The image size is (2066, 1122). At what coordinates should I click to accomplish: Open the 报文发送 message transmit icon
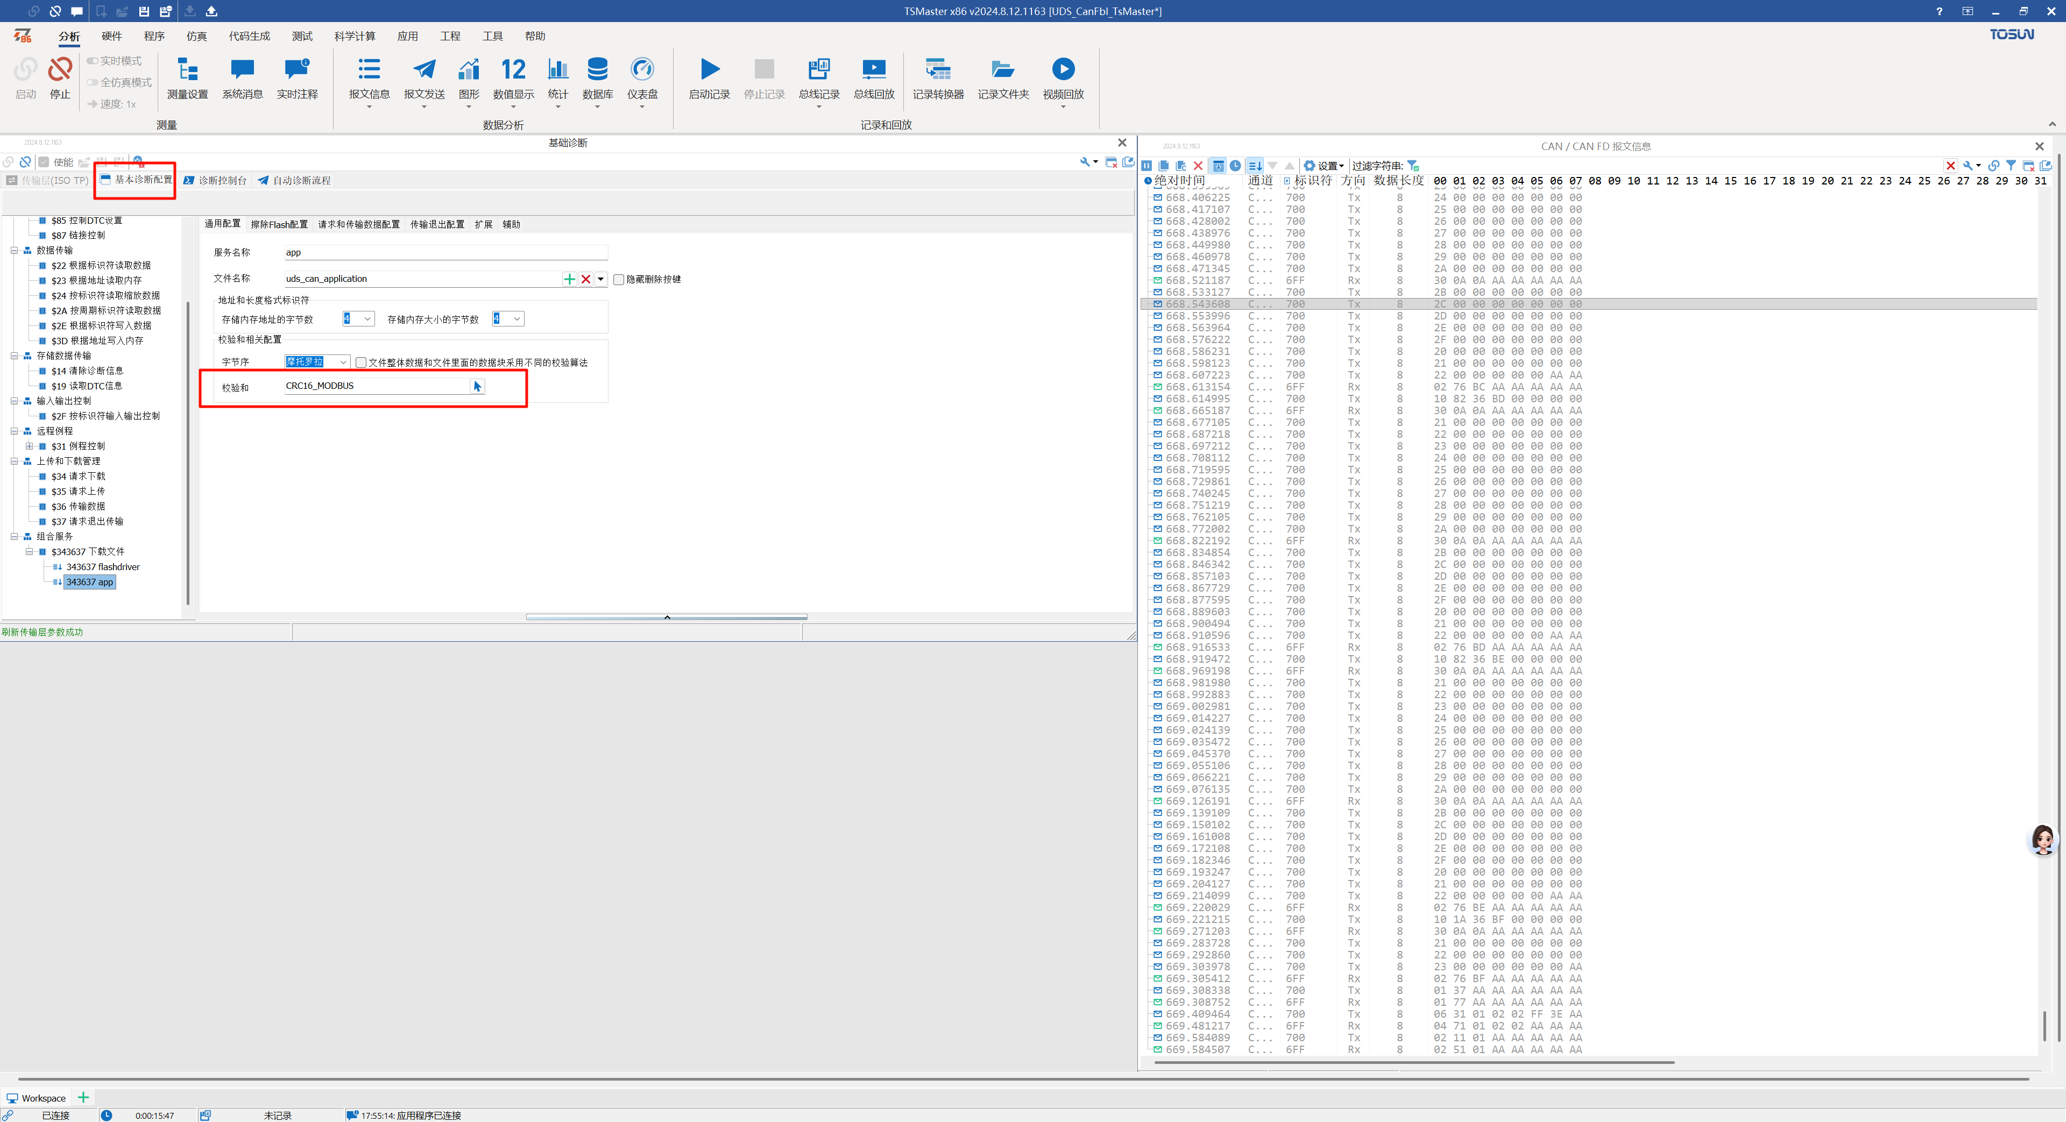coord(423,70)
